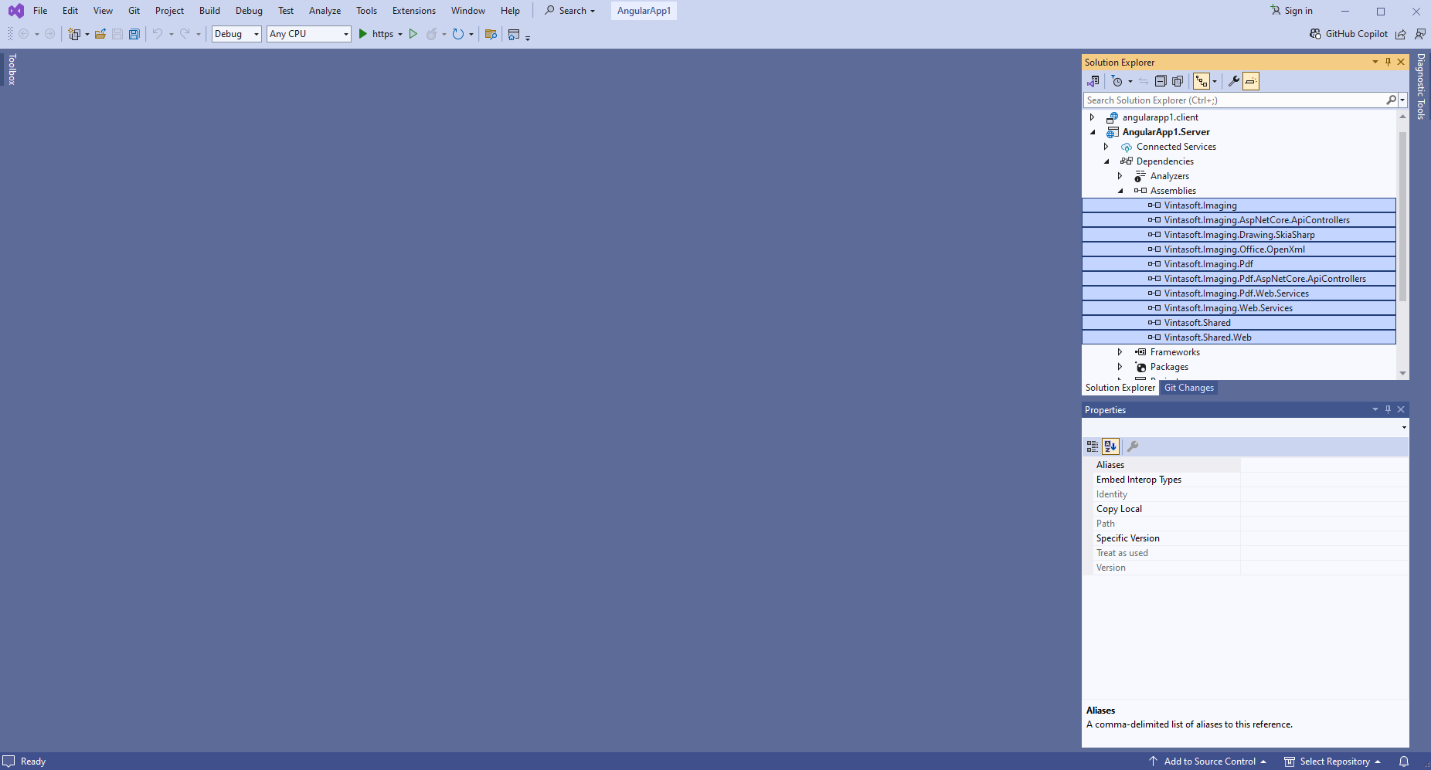The width and height of the screenshot is (1431, 770).
Task: Select the Vintasoft.Imaging.Pdf assembly
Action: pos(1208,264)
